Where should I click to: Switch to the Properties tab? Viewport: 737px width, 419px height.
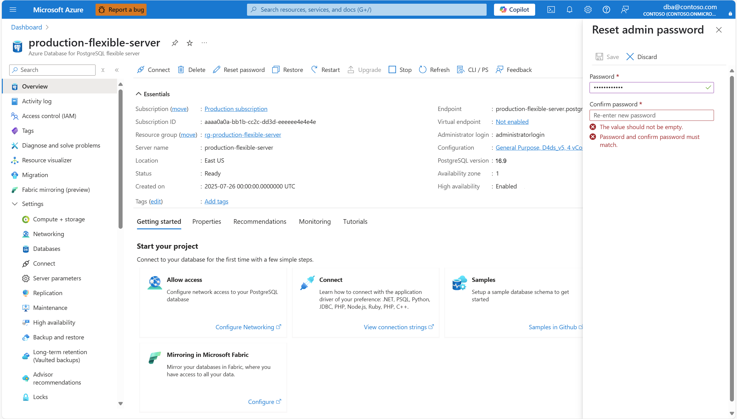(206, 222)
